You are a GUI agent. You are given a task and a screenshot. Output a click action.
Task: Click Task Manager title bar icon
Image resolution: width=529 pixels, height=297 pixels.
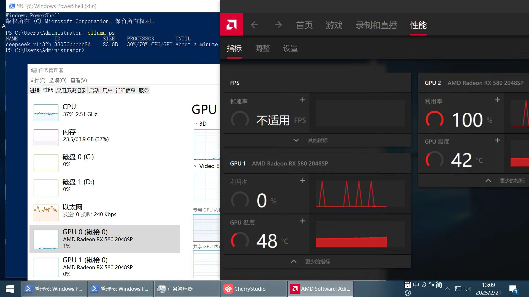34,70
